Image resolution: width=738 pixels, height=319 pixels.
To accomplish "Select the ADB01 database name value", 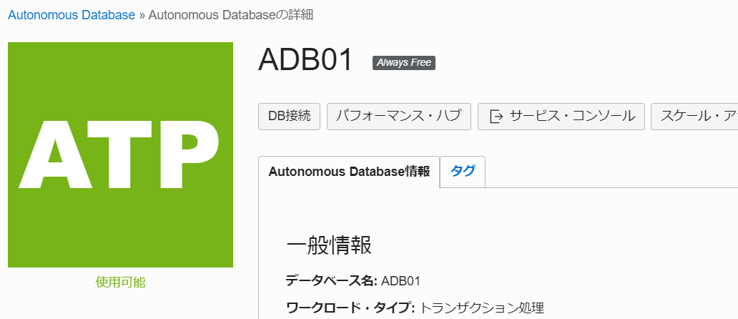I will coord(400,281).
